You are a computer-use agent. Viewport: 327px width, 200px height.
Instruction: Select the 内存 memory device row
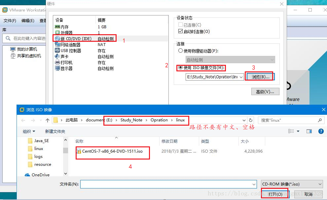(111, 27)
